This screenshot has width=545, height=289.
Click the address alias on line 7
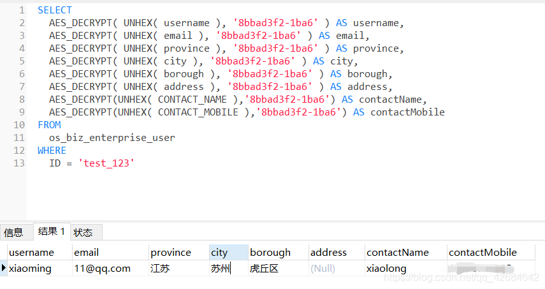tap(367, 87)
